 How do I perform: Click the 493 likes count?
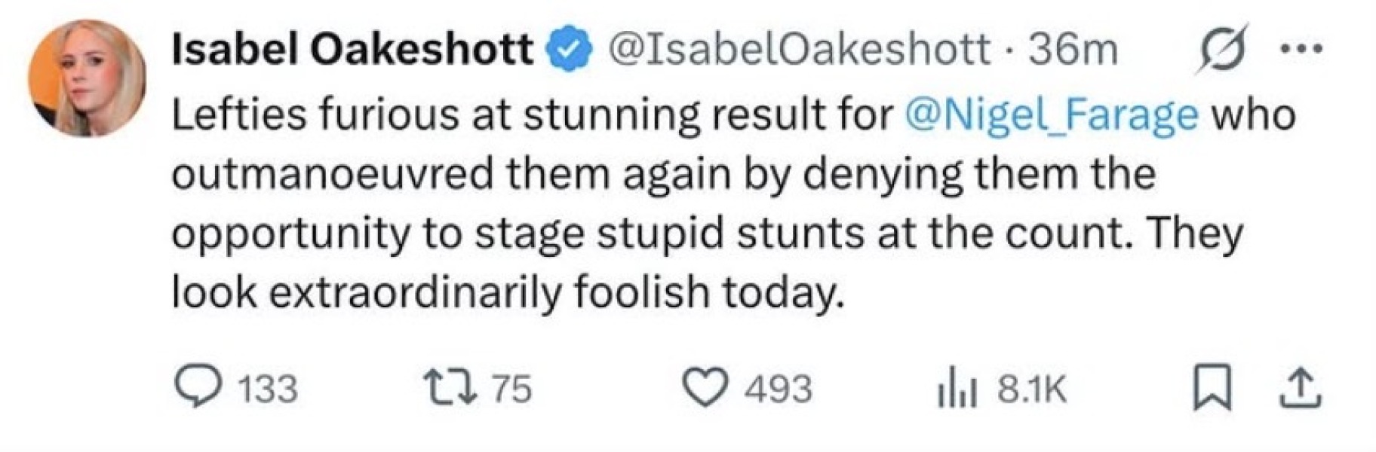(779, 389)
